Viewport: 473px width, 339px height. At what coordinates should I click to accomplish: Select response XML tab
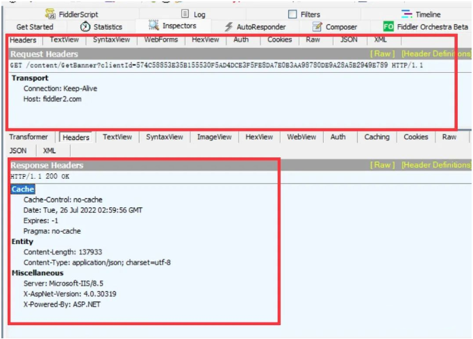point(49,150)
